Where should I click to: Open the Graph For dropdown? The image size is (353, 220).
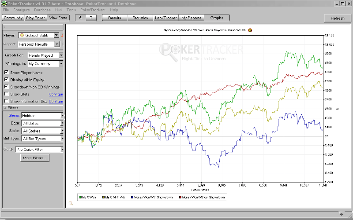pos(61,55)
